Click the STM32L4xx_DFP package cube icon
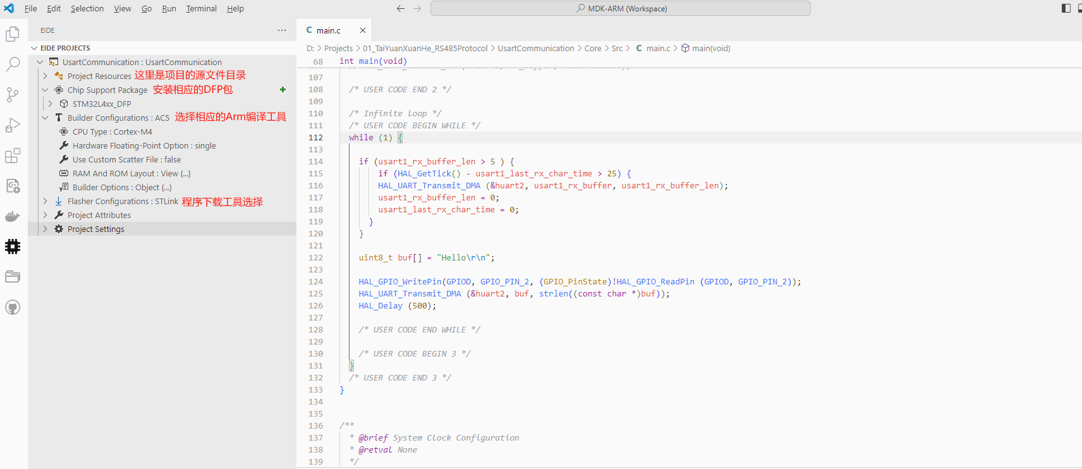Image resolution: width=1082 pixels, height=469 pixels. click(64, 104)
